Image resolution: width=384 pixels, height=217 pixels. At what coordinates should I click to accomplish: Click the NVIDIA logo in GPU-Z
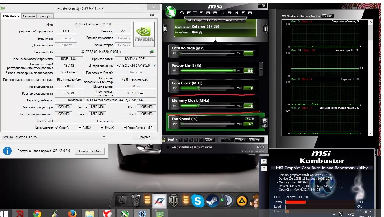144,34
